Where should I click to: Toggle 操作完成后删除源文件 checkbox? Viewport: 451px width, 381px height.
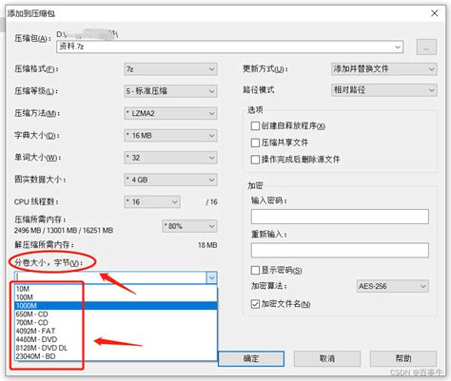coord(255,160)
